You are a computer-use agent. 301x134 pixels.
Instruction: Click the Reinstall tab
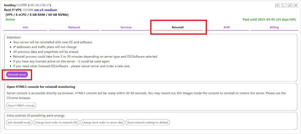[178, 27]
